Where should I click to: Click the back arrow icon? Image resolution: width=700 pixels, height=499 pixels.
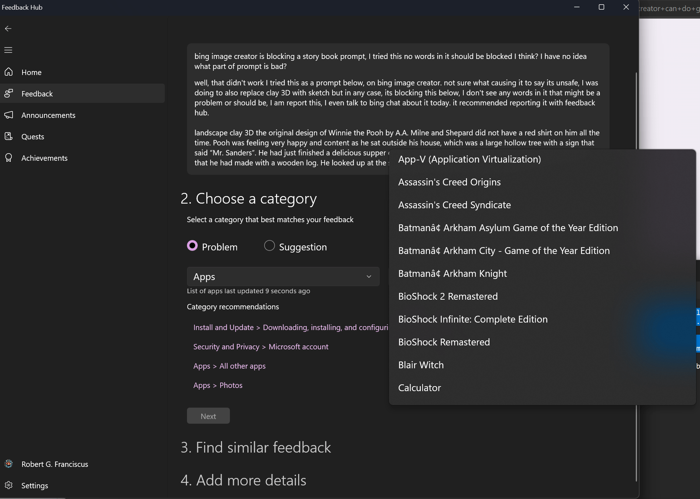(8, 29)
